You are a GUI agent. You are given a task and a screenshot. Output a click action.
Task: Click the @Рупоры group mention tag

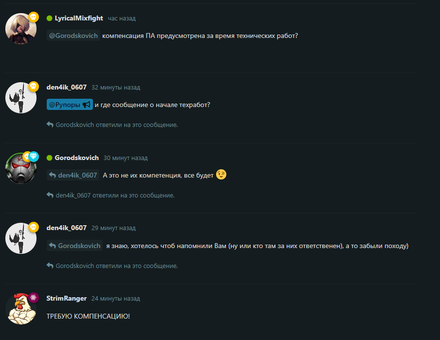click(x=70, y=105)
